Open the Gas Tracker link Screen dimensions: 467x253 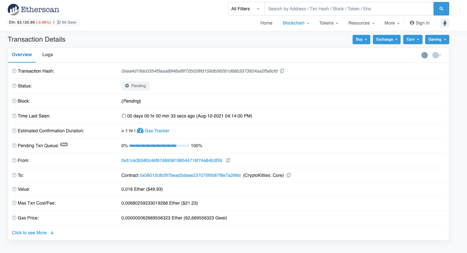point(157,131)
